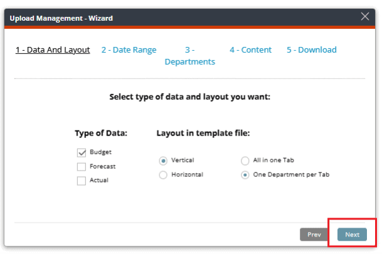Click the Forecast label text
382x254 pixels.
[x=103, y=166]
